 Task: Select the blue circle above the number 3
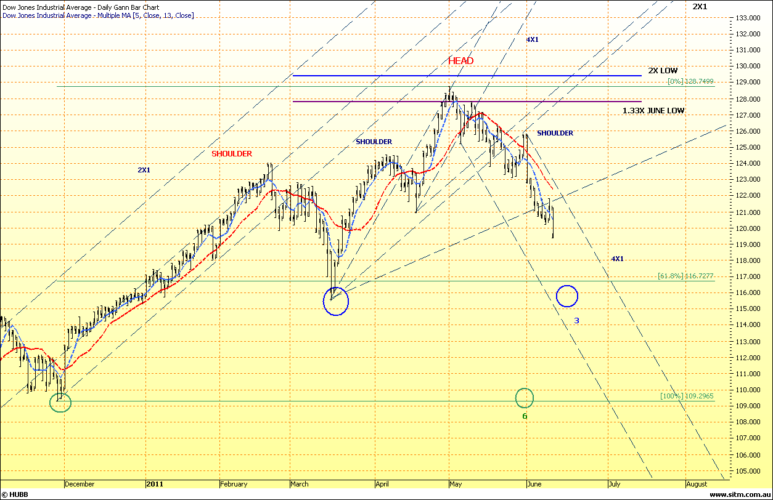[567, 296]
